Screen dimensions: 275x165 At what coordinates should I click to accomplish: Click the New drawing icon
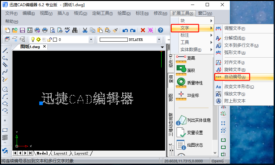(8, 30)
